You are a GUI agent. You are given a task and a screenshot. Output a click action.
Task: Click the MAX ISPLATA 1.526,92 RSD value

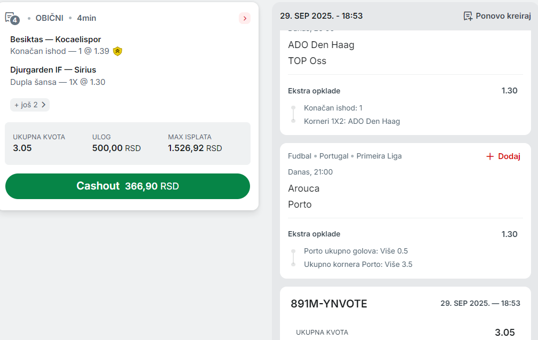click(194, 148)
